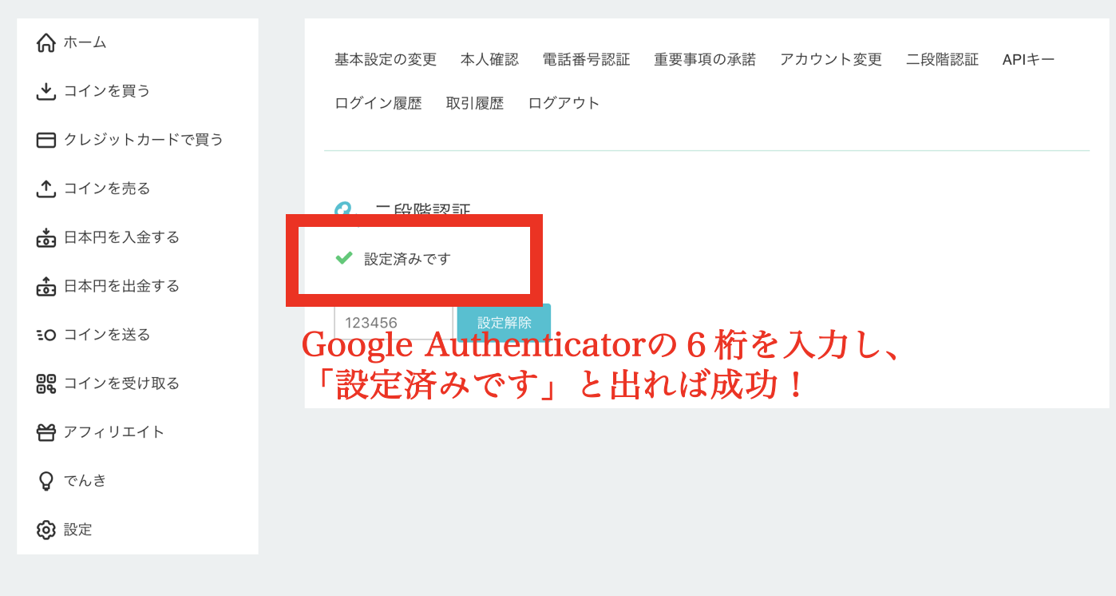The height and width of the screenshot is (596, 1116).
Task: View the ログイン履歴 link
Action: tap(378, 103)
